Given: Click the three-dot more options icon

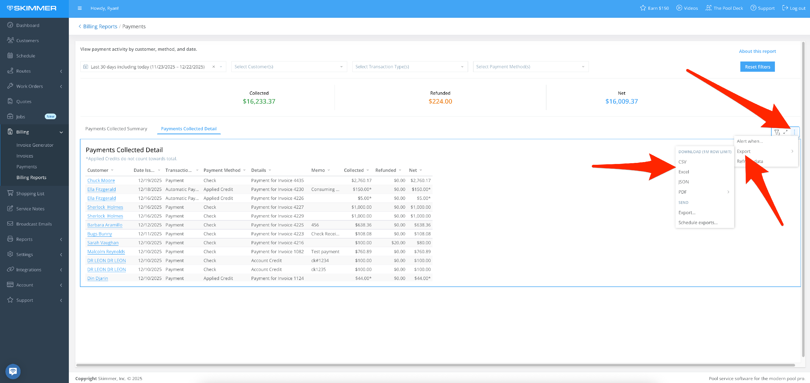Looking at the screenshot, I should tap(794, 132).
